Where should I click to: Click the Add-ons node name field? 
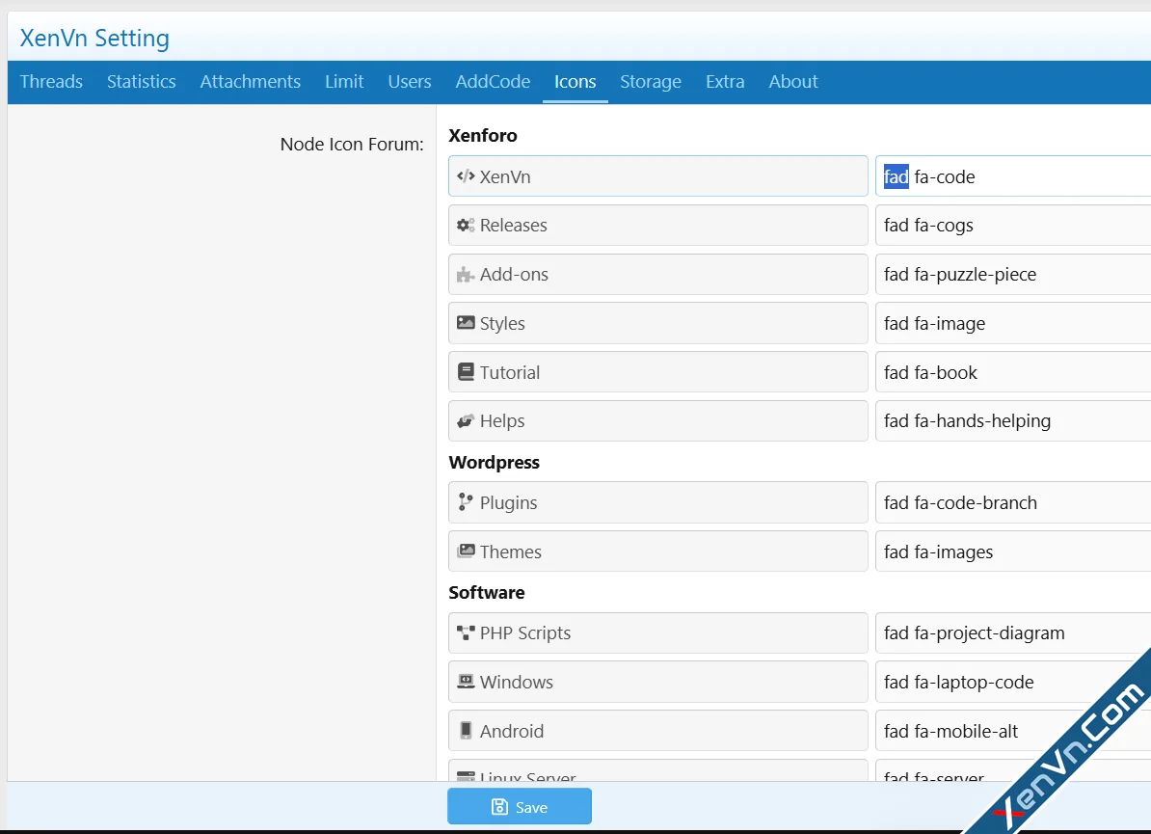(658, 275)
